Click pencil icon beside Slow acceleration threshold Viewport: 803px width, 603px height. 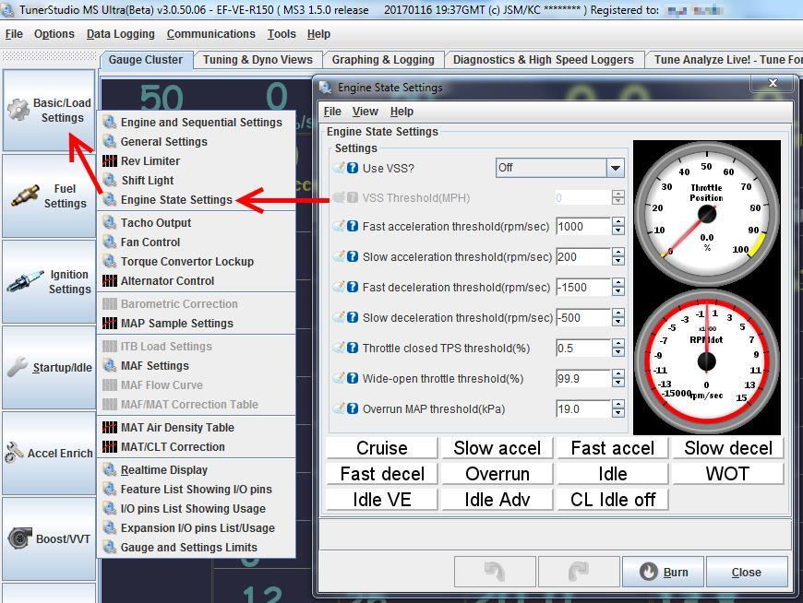(x=339, y=256)
